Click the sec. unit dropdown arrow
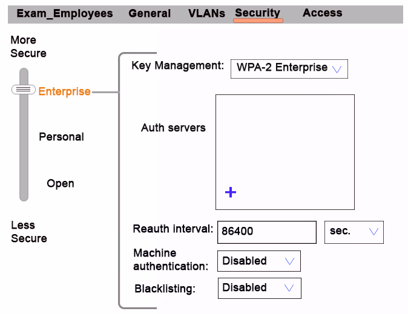 (x=373, y=231)
